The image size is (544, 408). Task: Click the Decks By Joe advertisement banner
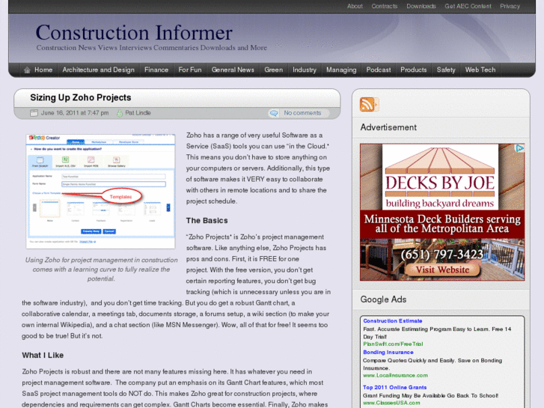(x=442, y=212)
